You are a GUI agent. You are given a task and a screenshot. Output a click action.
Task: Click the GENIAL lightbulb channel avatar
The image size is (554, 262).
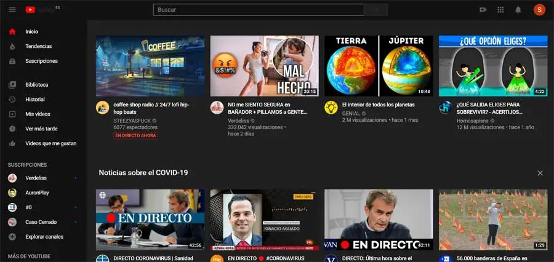pos(331,108)
